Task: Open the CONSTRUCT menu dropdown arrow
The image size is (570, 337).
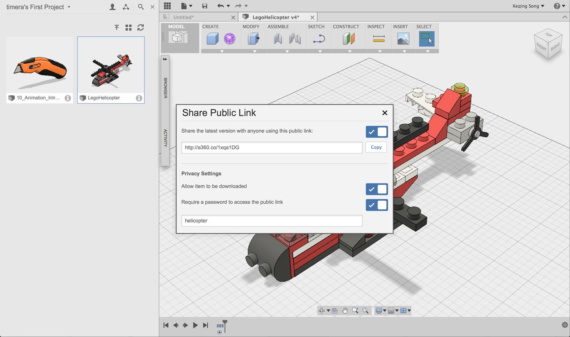Action: coord(350,51)
